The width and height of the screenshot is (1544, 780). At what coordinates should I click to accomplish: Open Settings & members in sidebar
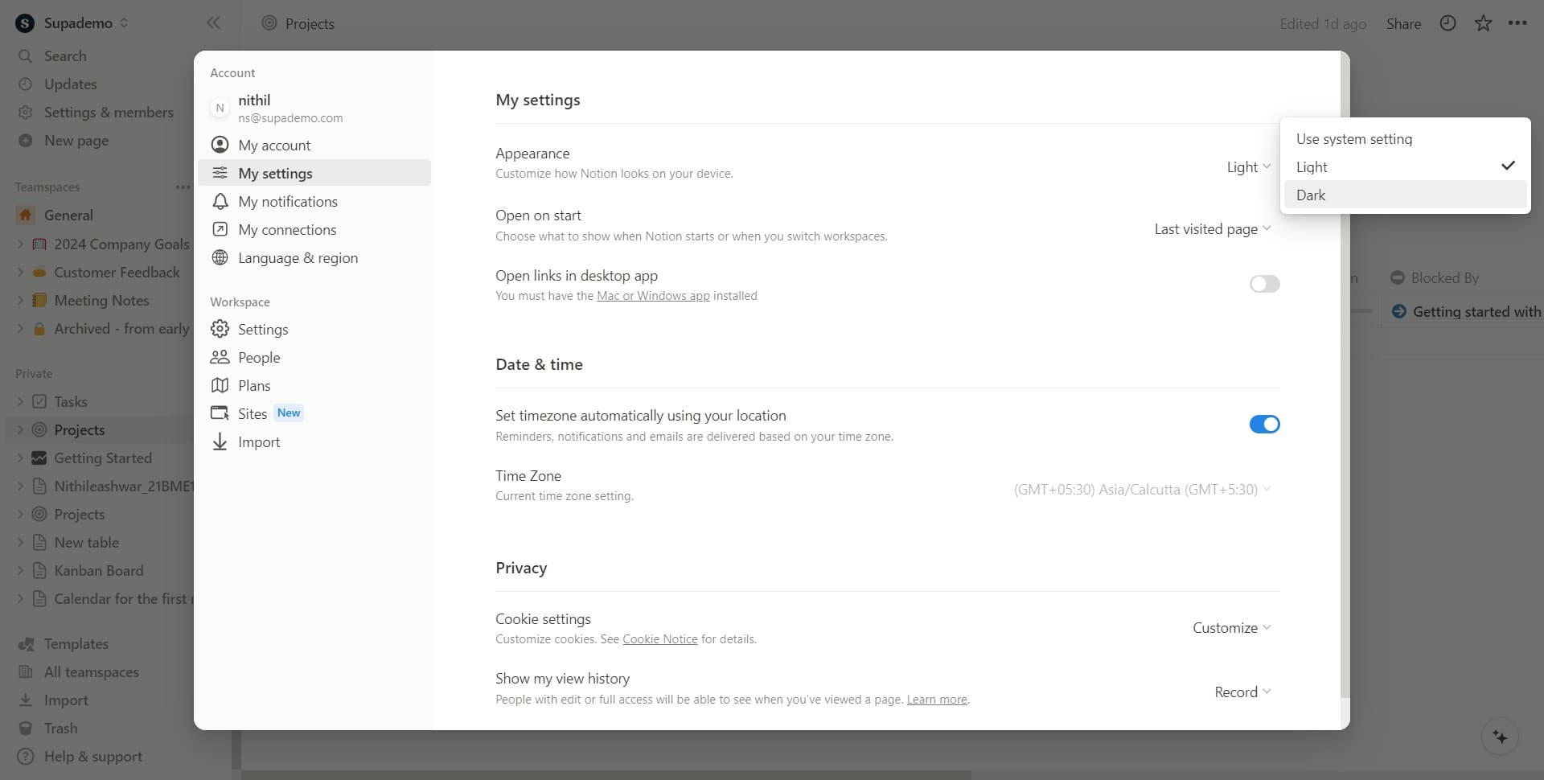pos(109,113)
